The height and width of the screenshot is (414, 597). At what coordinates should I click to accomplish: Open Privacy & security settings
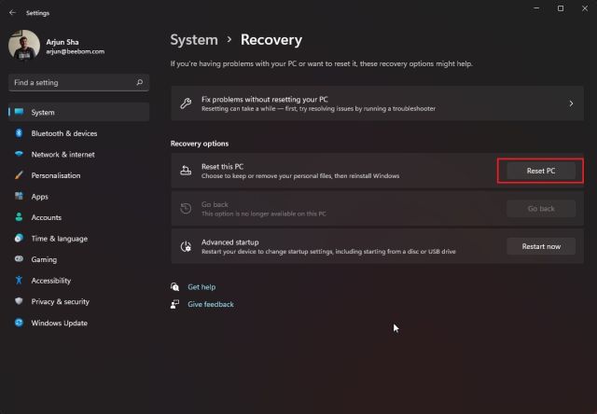pyautogui.click(x=78, y=302)
